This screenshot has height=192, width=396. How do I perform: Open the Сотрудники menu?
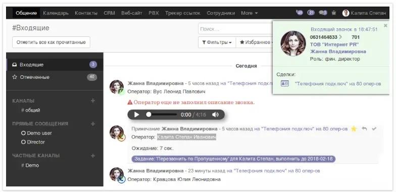coord(221,13)
